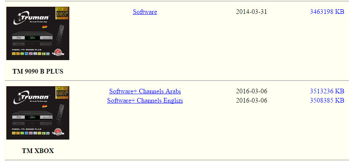The width and height of the screenshot is (349, 161).
Task: Click the TM 9090 B PLUS model label
Action: pos(38,71)
